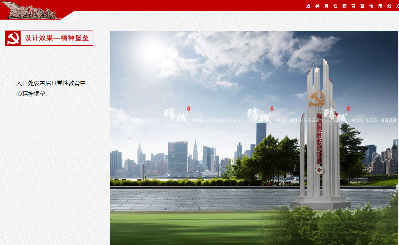Click the 设计效果—精神堡垒 heading text
Image resolution: width=399 pixels, height=245 pixels.
click(57, 38)
